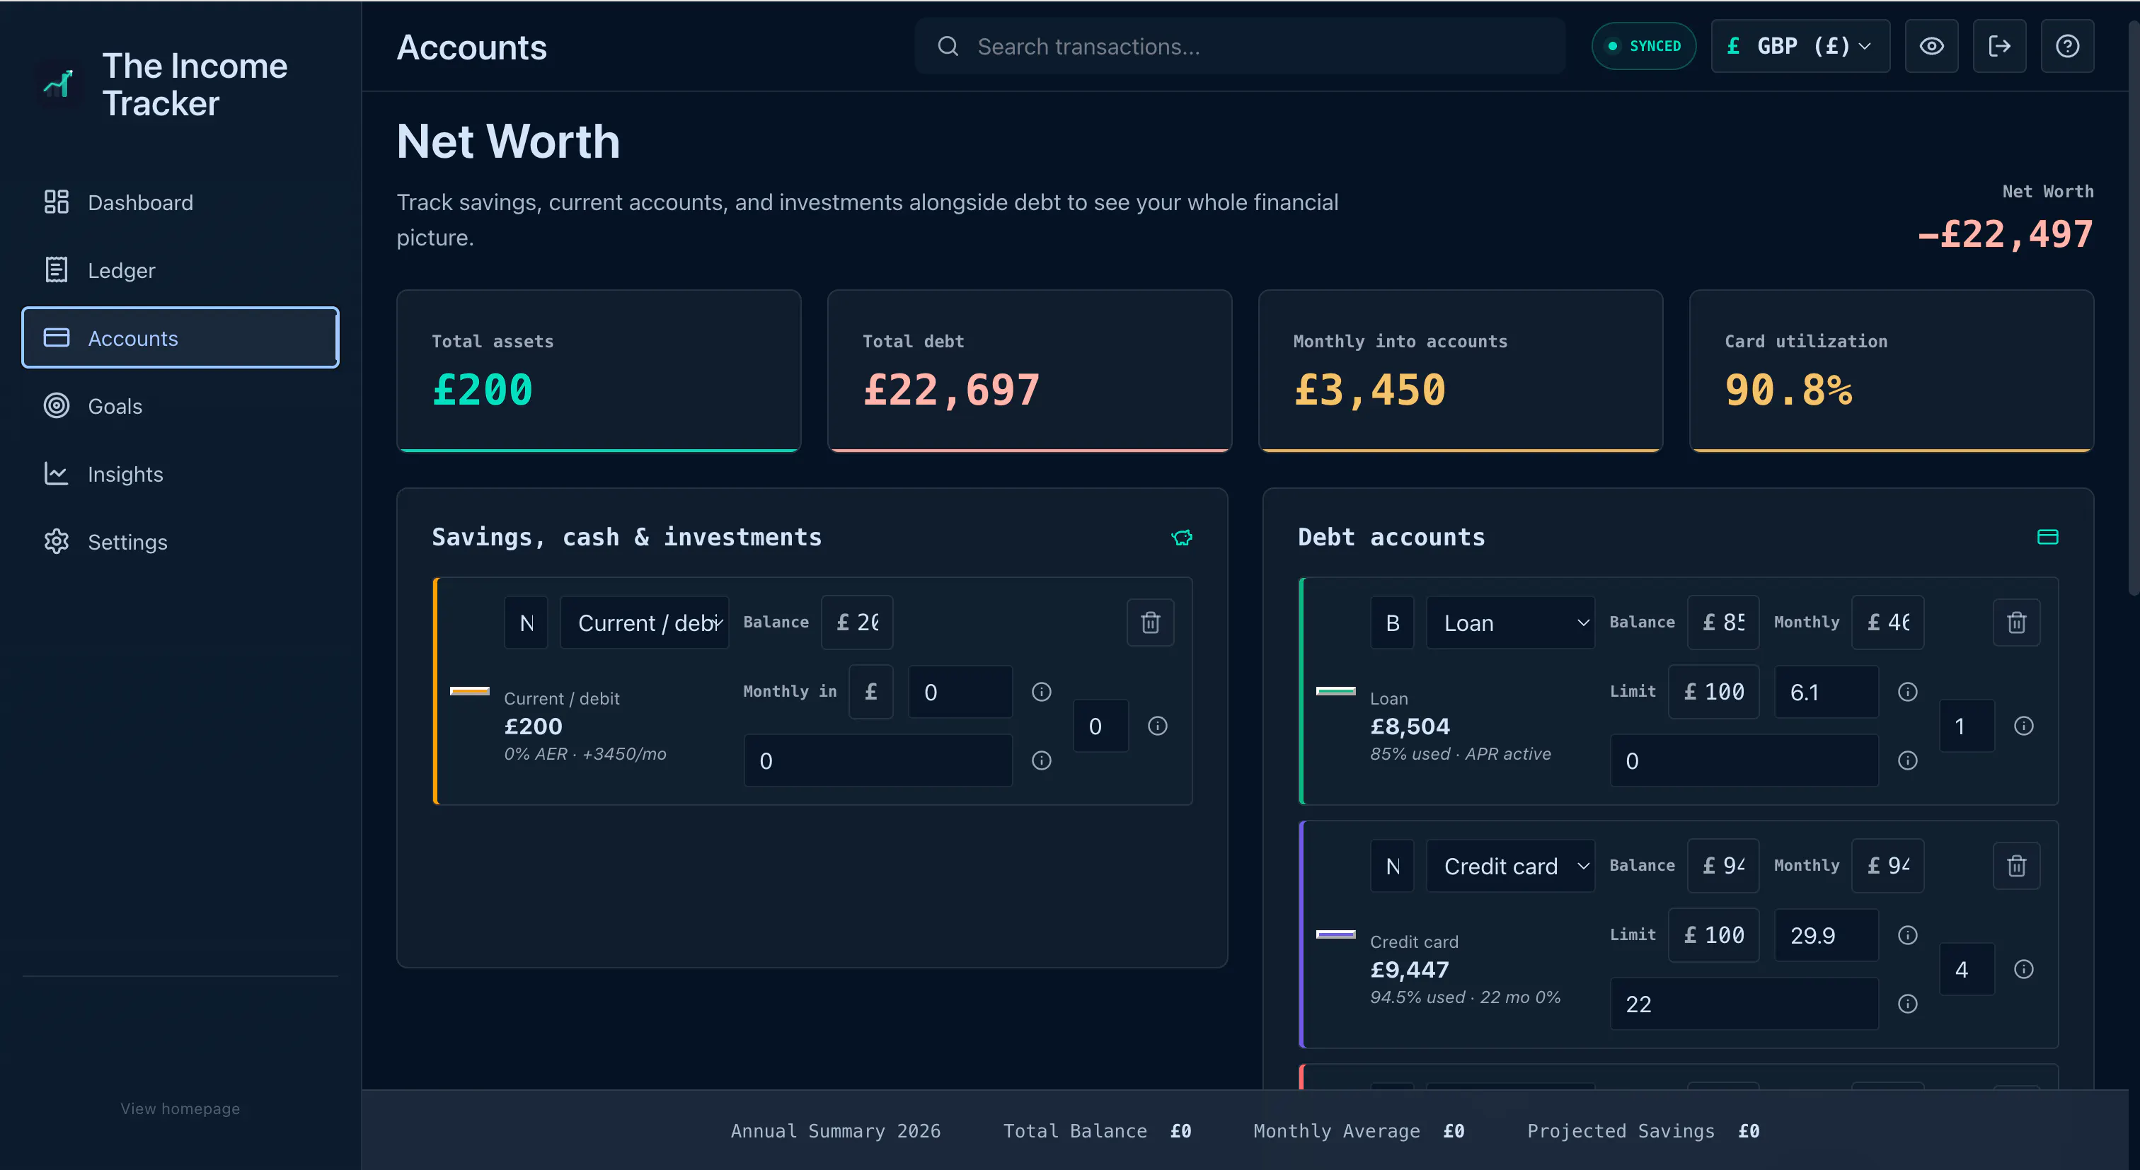Click the page vertical scrollbar
The image size is (2140, 1170).
click(2134, 307)
